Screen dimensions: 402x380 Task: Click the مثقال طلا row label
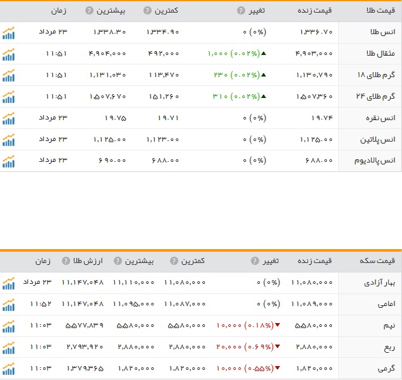click(381, 53)
